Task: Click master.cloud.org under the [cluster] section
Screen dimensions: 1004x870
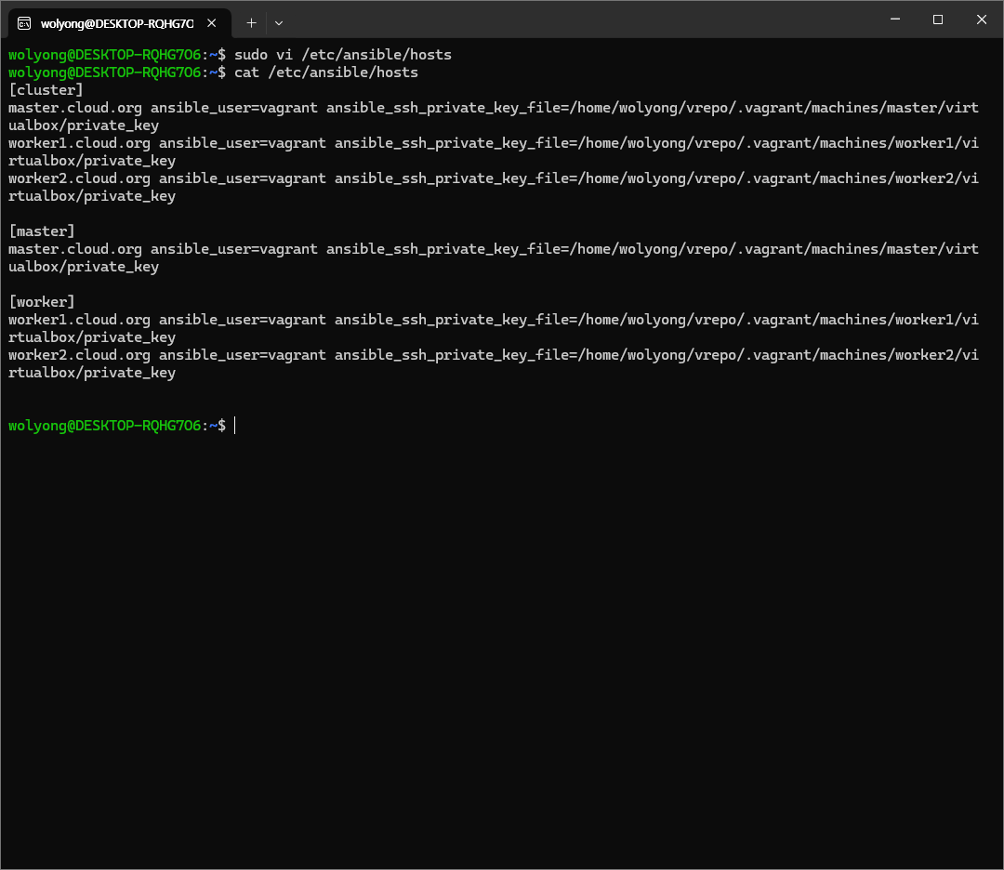Action: [75, 108]
